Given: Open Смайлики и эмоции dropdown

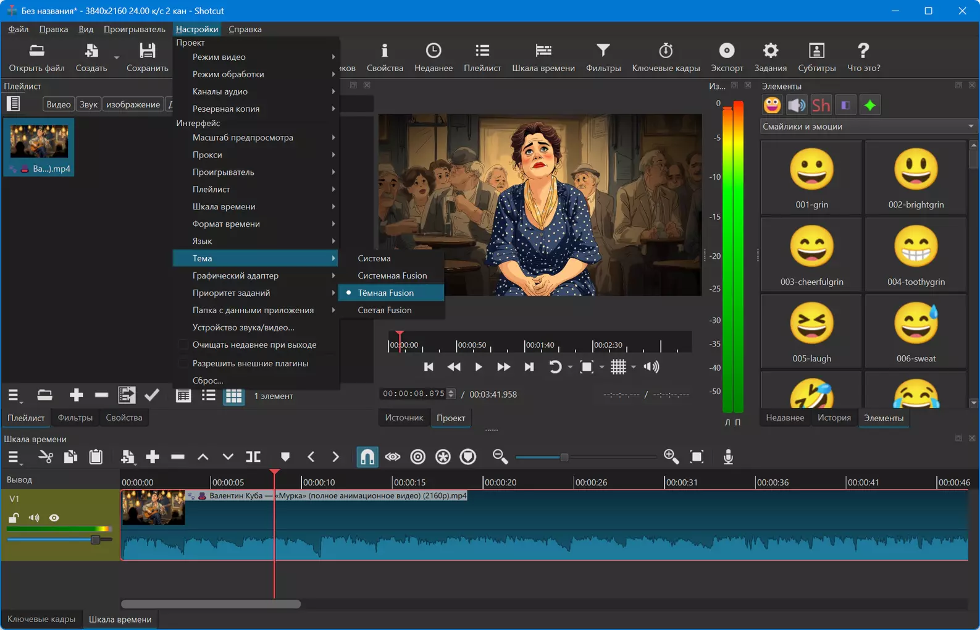Looking at the screenshot, I should pos(868,127).
